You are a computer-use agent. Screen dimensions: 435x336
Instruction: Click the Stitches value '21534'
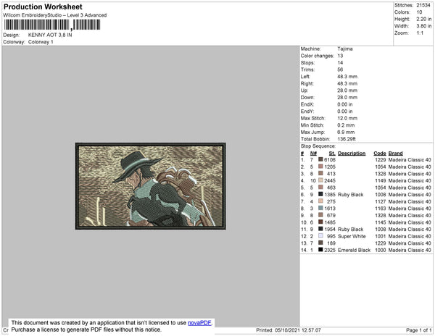point(423,5)
